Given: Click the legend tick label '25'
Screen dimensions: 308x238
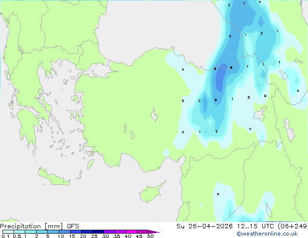Looking at the screenshot, I should tap(94, 236).
